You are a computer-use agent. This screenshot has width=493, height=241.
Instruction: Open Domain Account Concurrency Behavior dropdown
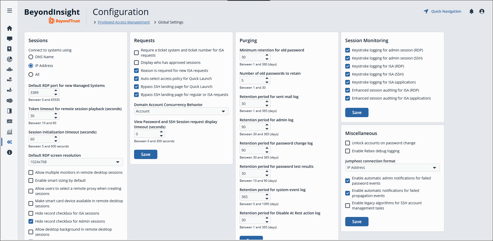[181, 111]
